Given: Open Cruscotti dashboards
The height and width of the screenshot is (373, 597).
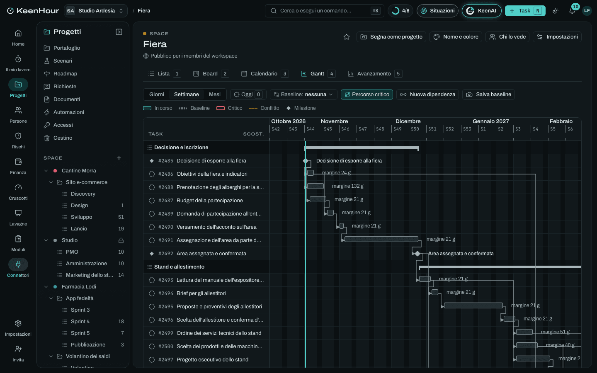Looking at the screenshot, I should click(18, 192).
